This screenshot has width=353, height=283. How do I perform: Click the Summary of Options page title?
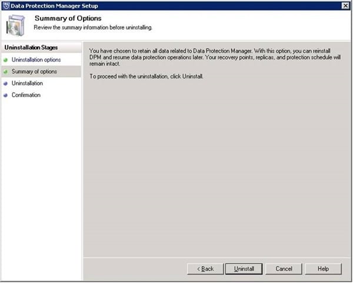[68, 18]
